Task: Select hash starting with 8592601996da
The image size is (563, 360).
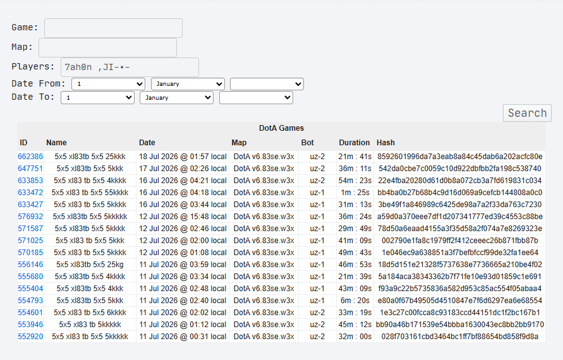Action: tap(459, 157)
